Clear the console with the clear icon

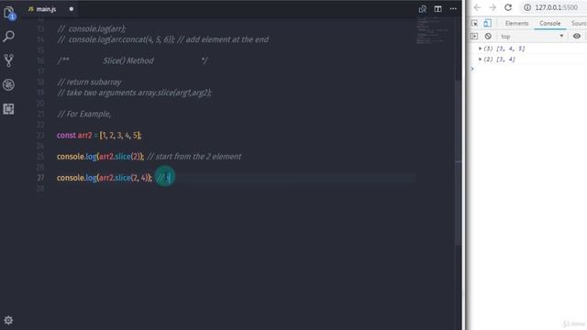tap(488, 37)
